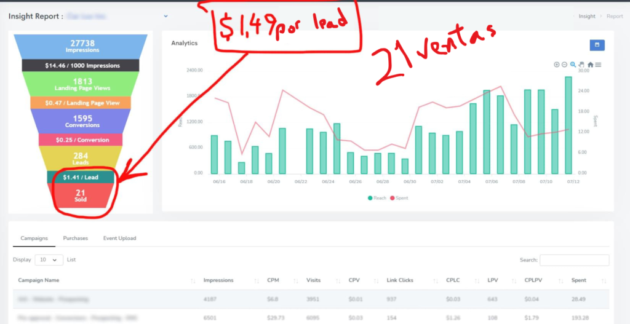Click the 937 link clicks cell
This screenshot has height=324, width=630.
[x=392, y=299]
